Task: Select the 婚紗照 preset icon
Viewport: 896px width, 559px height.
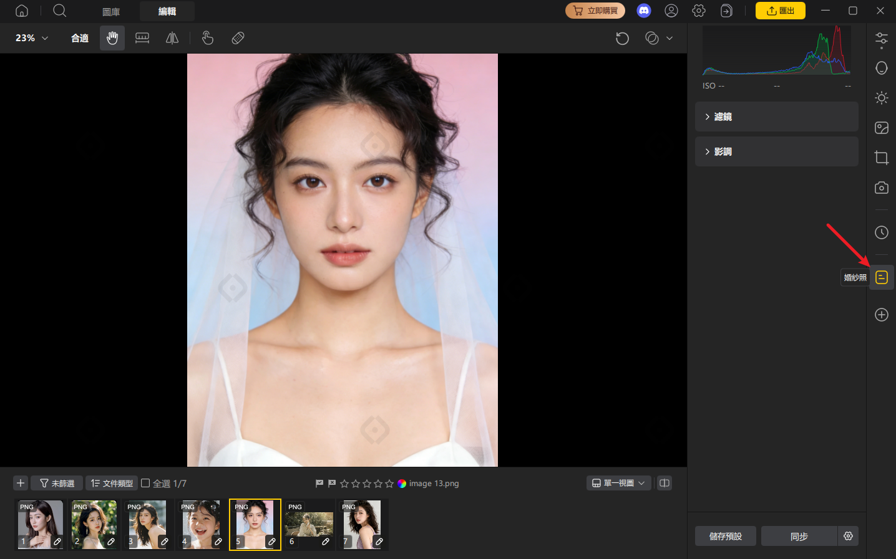Action: click(882, 277)
